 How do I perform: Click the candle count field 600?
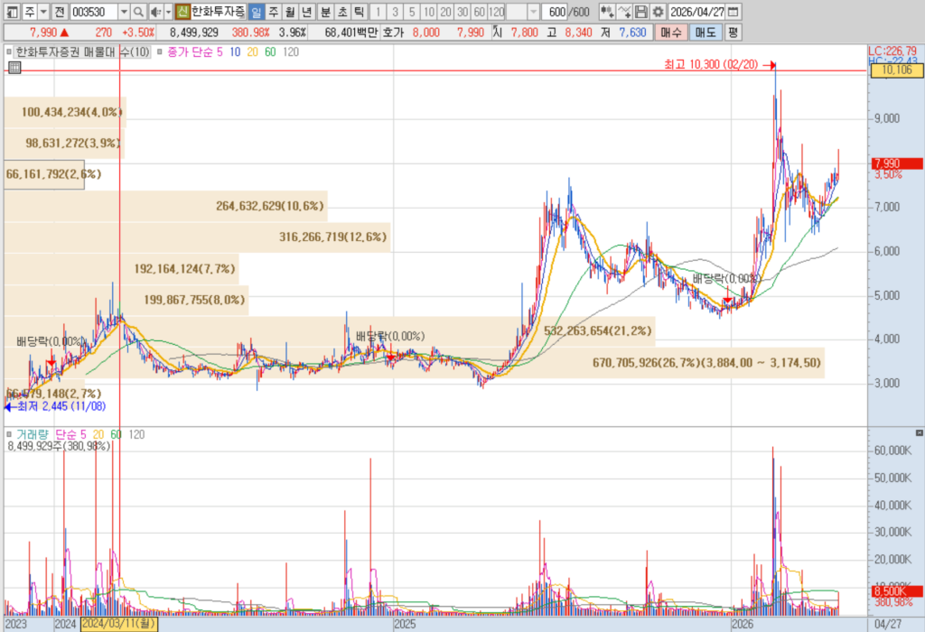556,12
